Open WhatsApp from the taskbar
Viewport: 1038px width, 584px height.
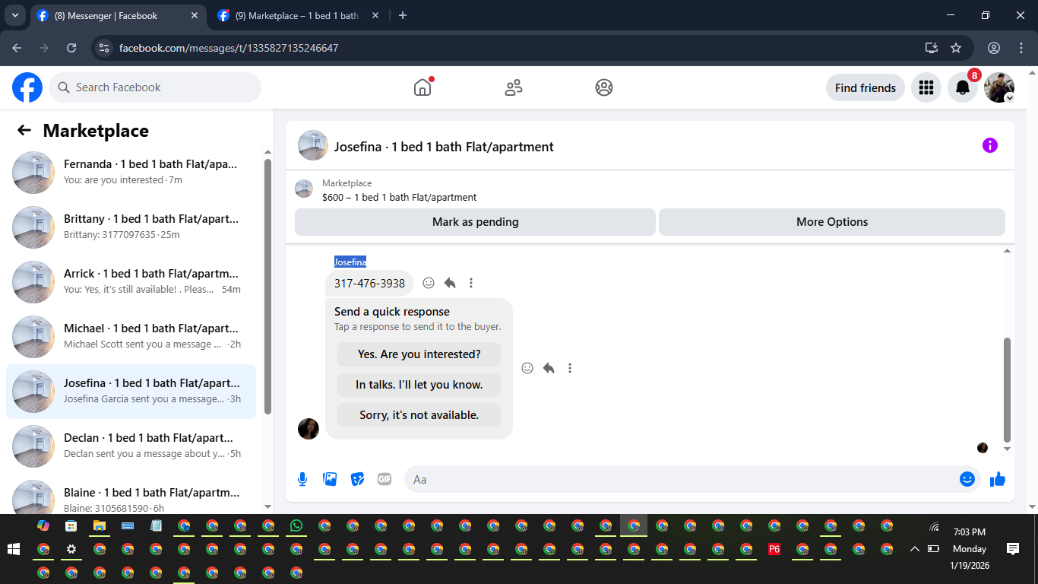pos(296,525)
